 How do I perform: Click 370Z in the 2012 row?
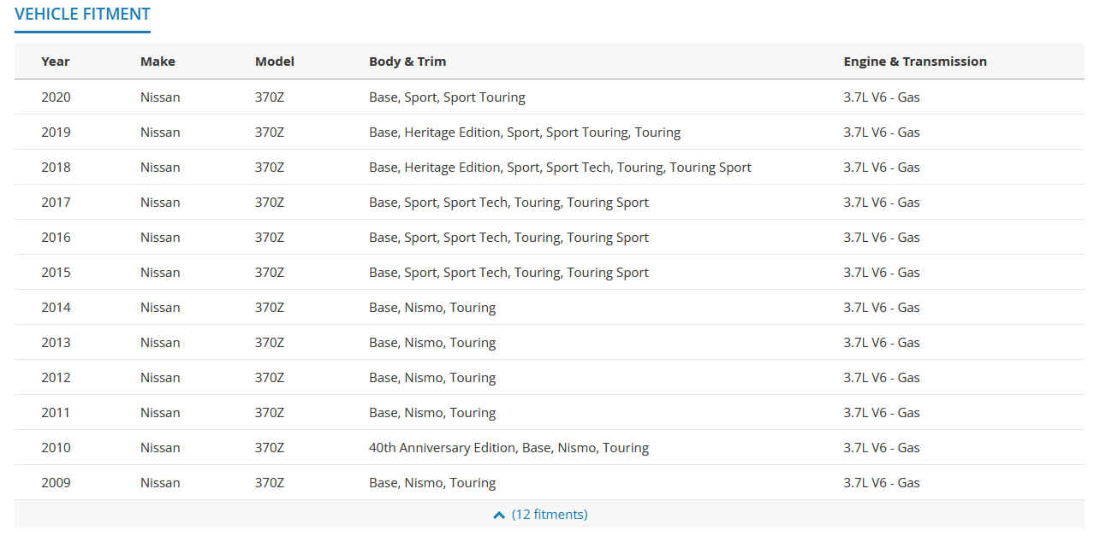tap(270, 378)
